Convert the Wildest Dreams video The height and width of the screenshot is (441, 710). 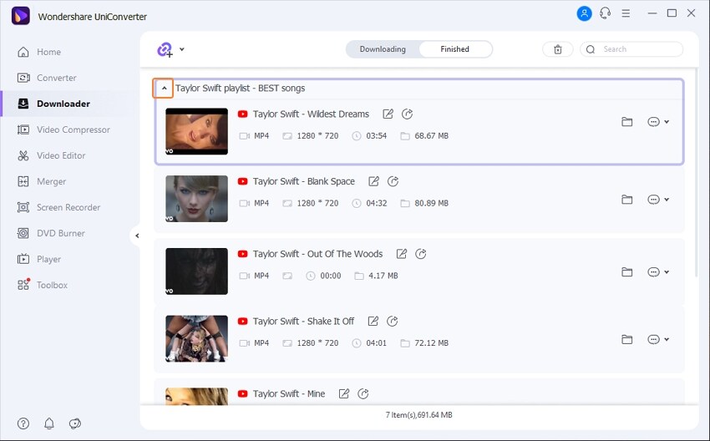tap(407, 114)
